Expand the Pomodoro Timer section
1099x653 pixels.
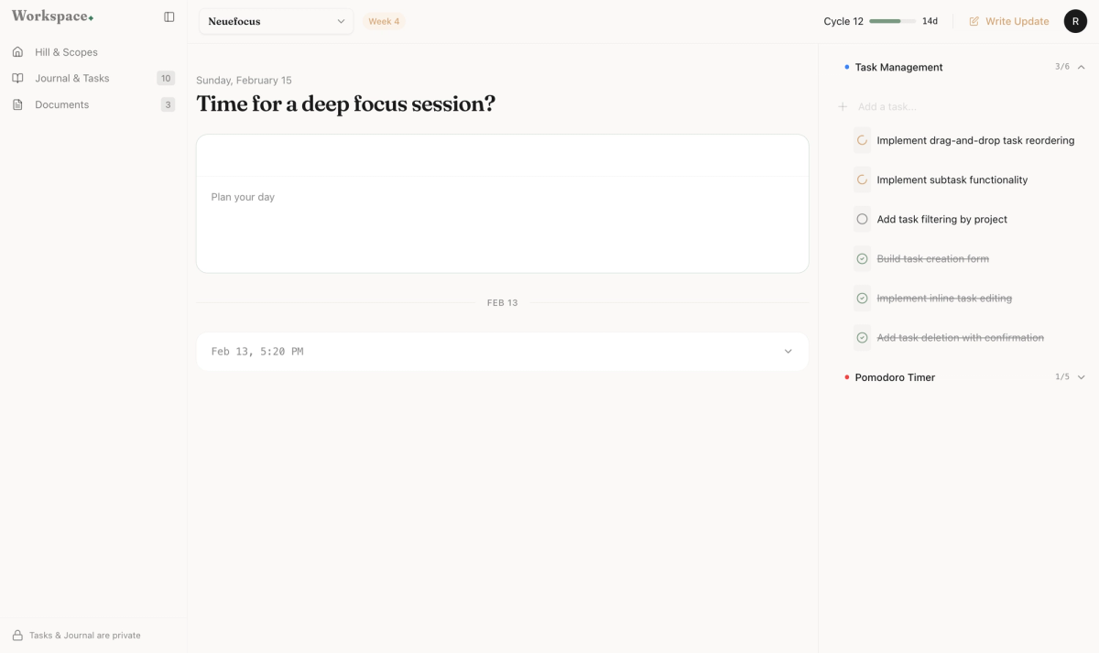tap(1081, 376)
